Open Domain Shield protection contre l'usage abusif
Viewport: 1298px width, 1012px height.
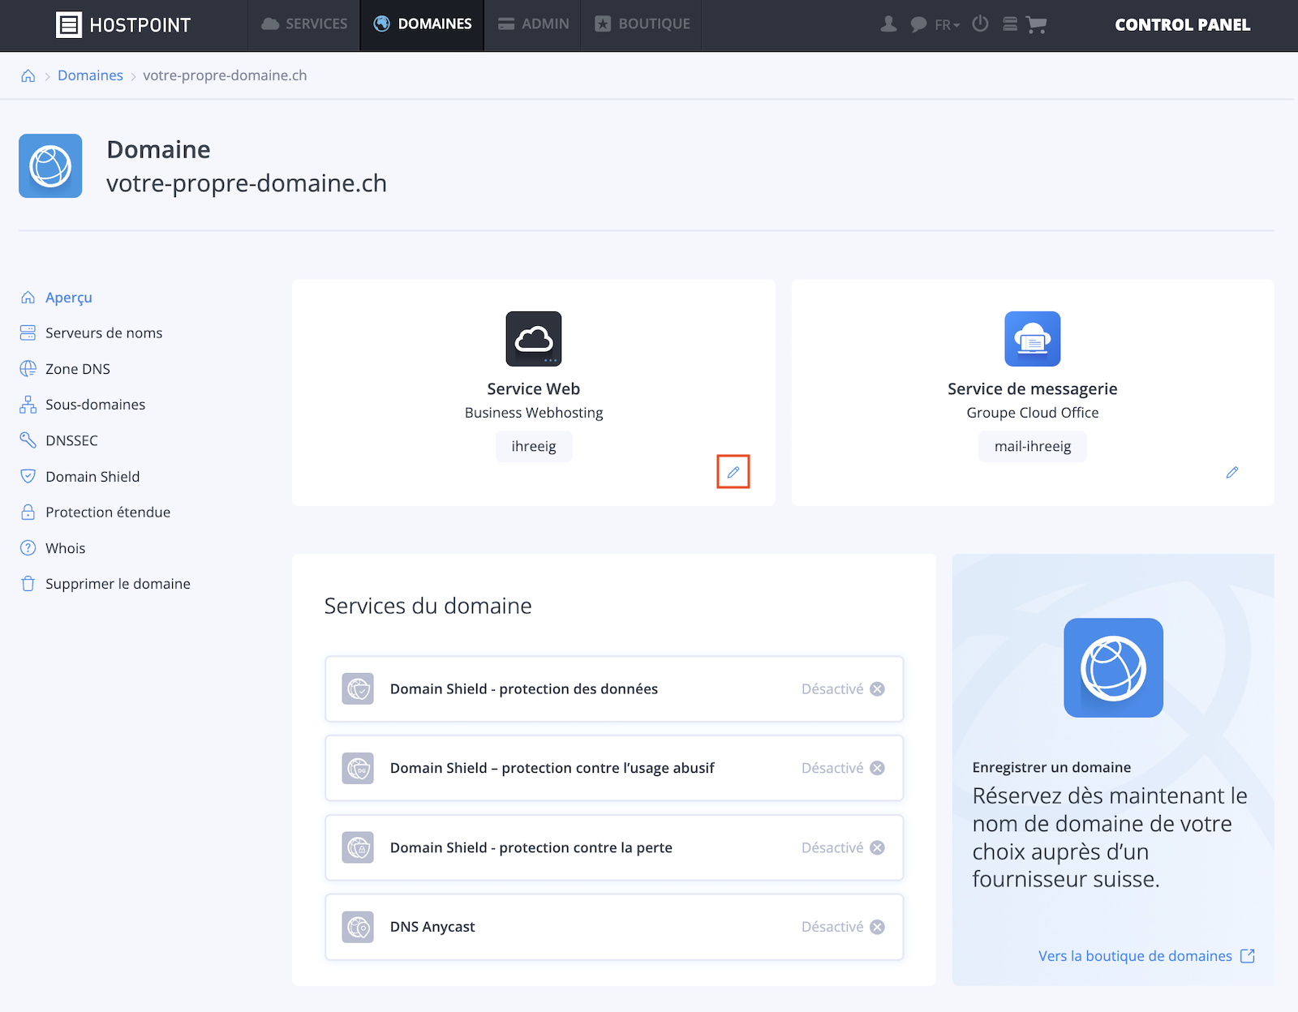click(x=614, y=769)
